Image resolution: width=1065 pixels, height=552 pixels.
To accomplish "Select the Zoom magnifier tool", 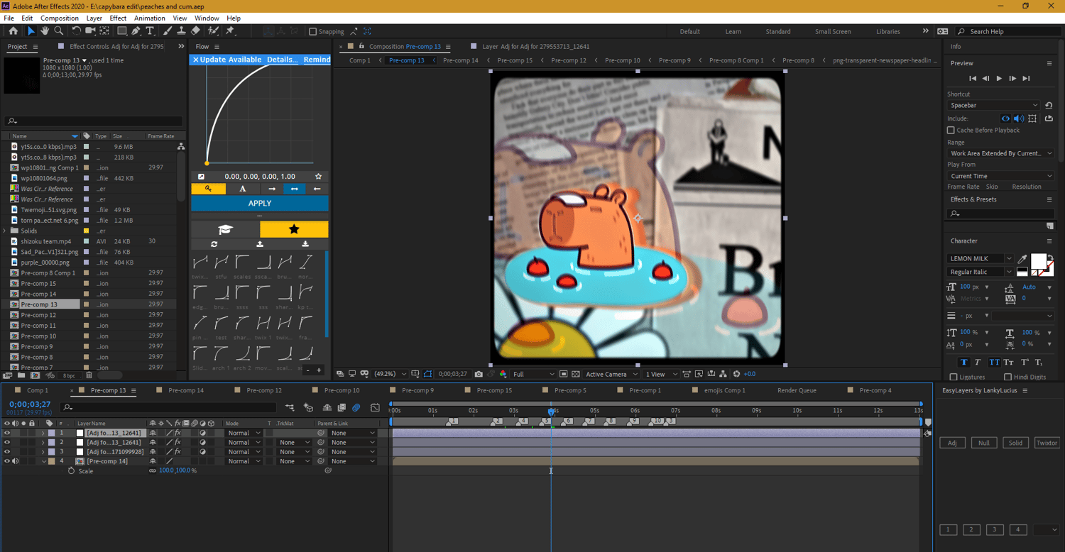I will [x=59, y=31].
